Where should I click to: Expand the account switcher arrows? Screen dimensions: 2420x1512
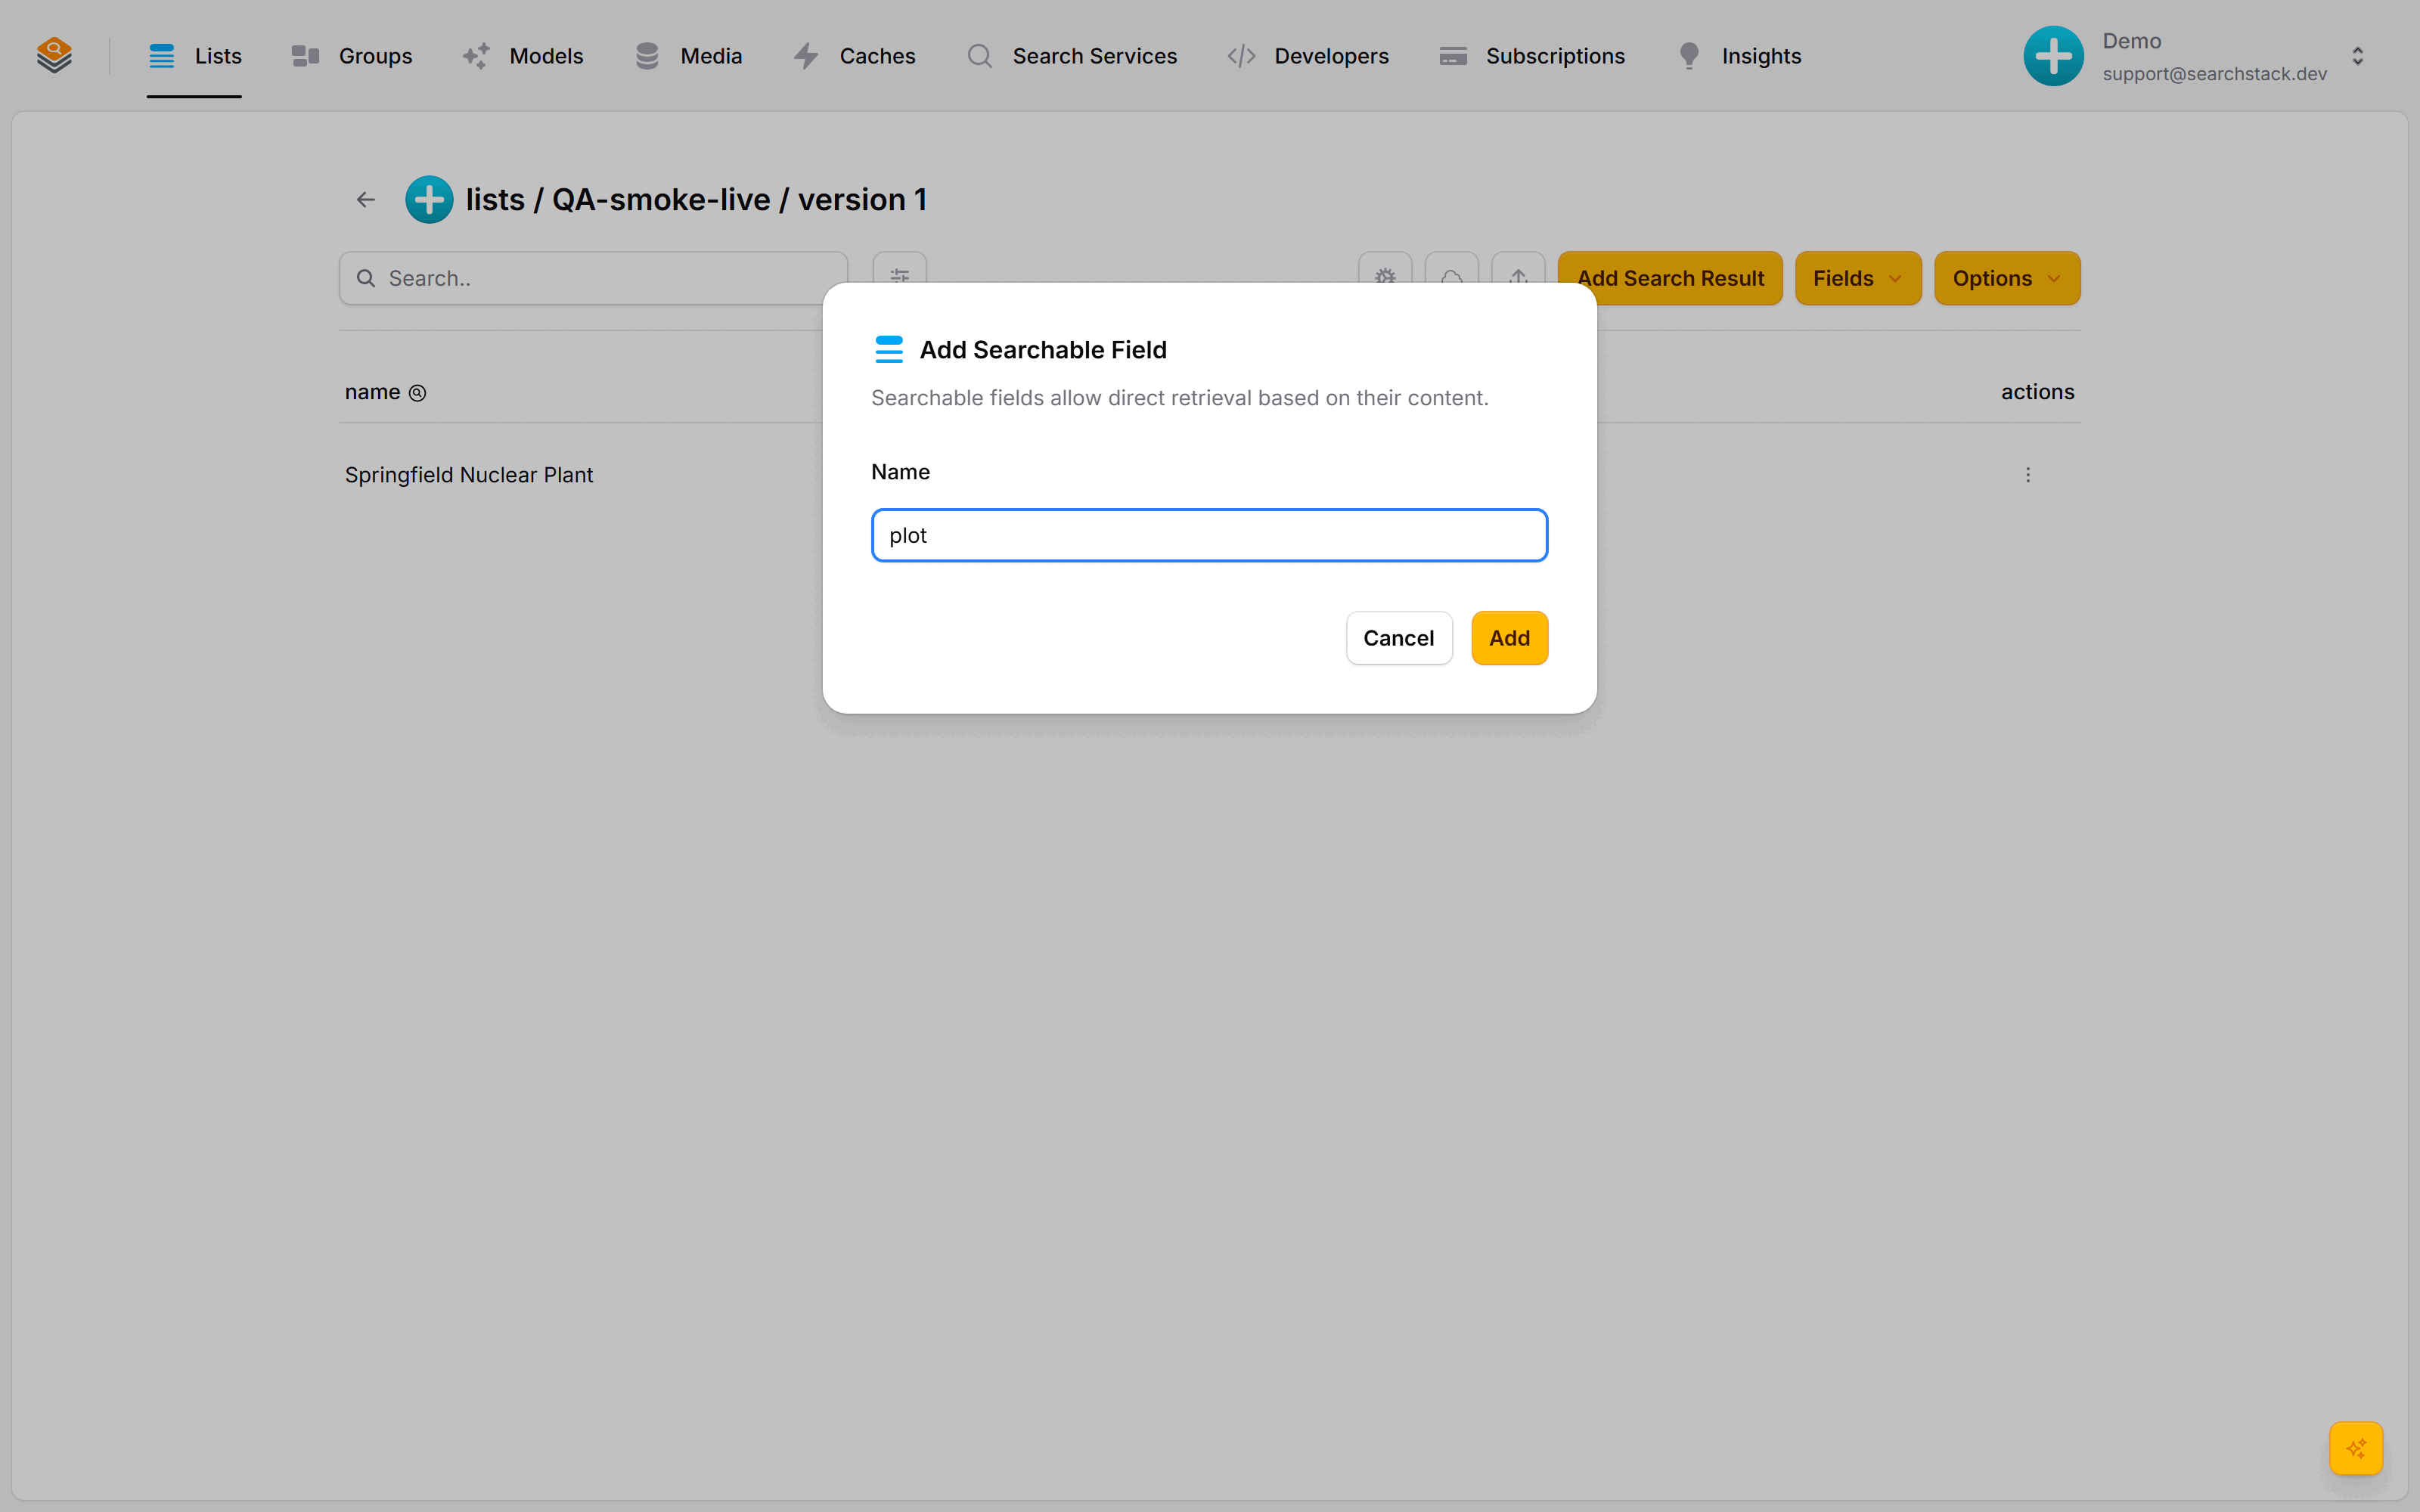coord(2357,56)
